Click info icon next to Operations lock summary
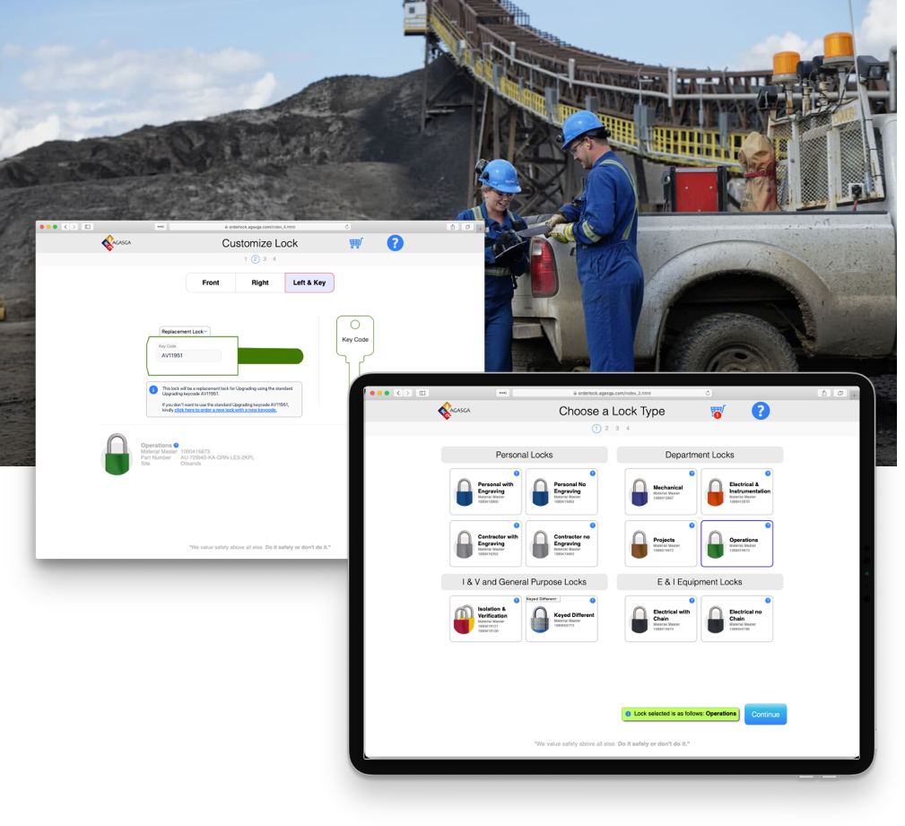Viewport: 905px width, 826px height. 176,445
